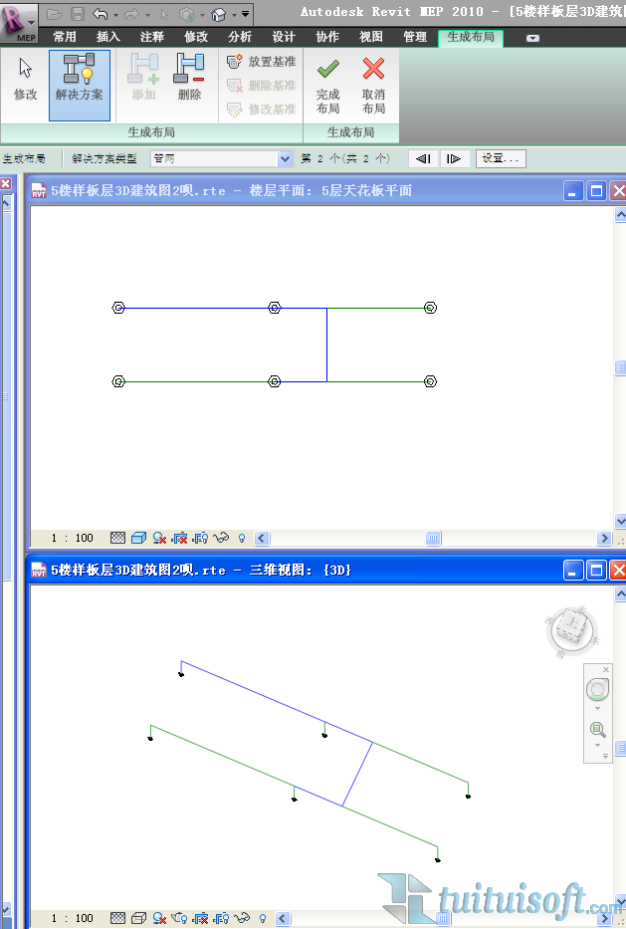Click the 设置... (Settings) button
Image resolution: width=626 pixels, height=929 pixels.
click(x=501, y=158)
